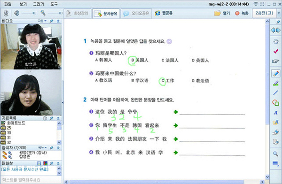Select the hand pan tool
Viewport: 282px width, 184px height.
(276, 42)
